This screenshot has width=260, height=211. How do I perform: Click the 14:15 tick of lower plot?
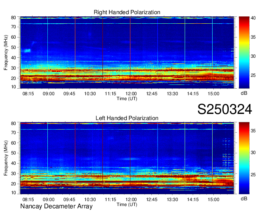coord(193,200)
